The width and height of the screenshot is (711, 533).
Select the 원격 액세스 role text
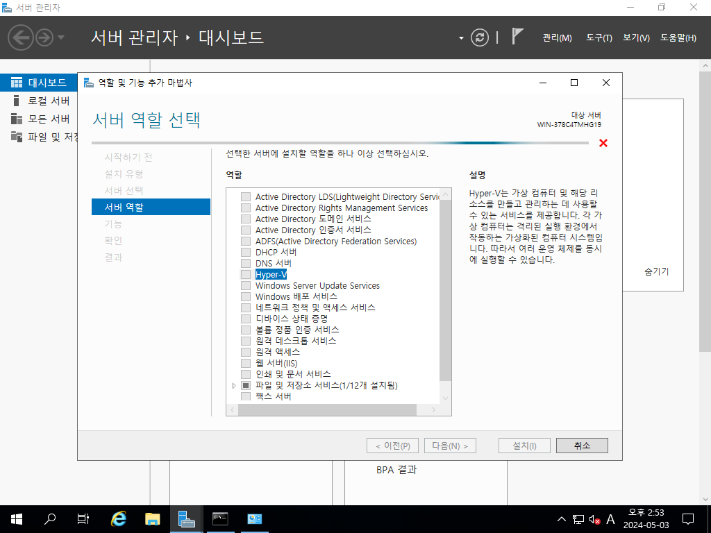[x=278, y=352]
